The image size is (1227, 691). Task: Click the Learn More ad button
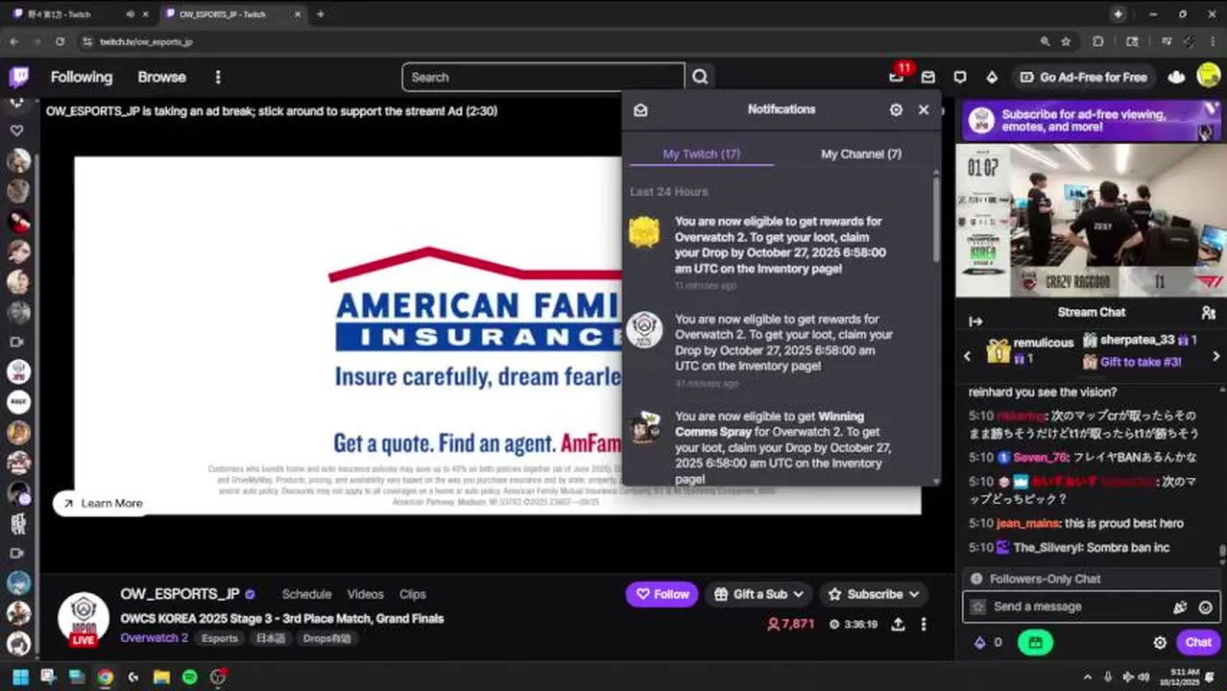point(103,503)
